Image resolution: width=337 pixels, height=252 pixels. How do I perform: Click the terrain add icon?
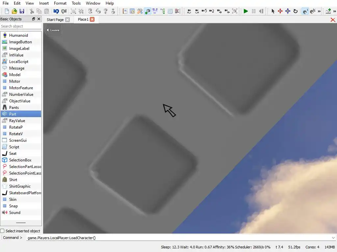click(328, 11)
